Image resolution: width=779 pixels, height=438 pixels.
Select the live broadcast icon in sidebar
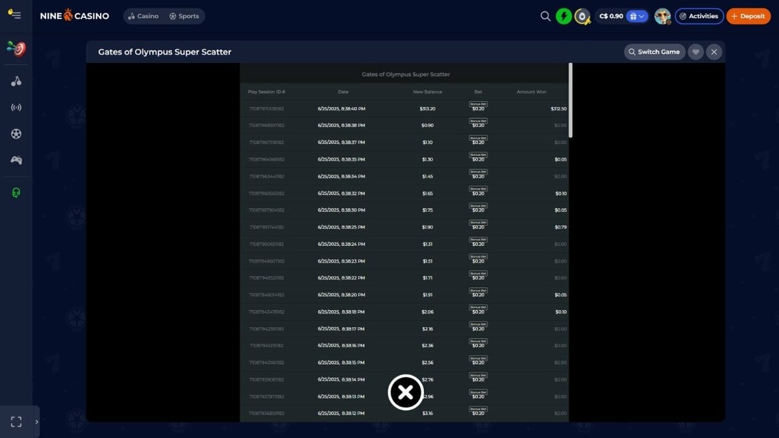[16, 107]
